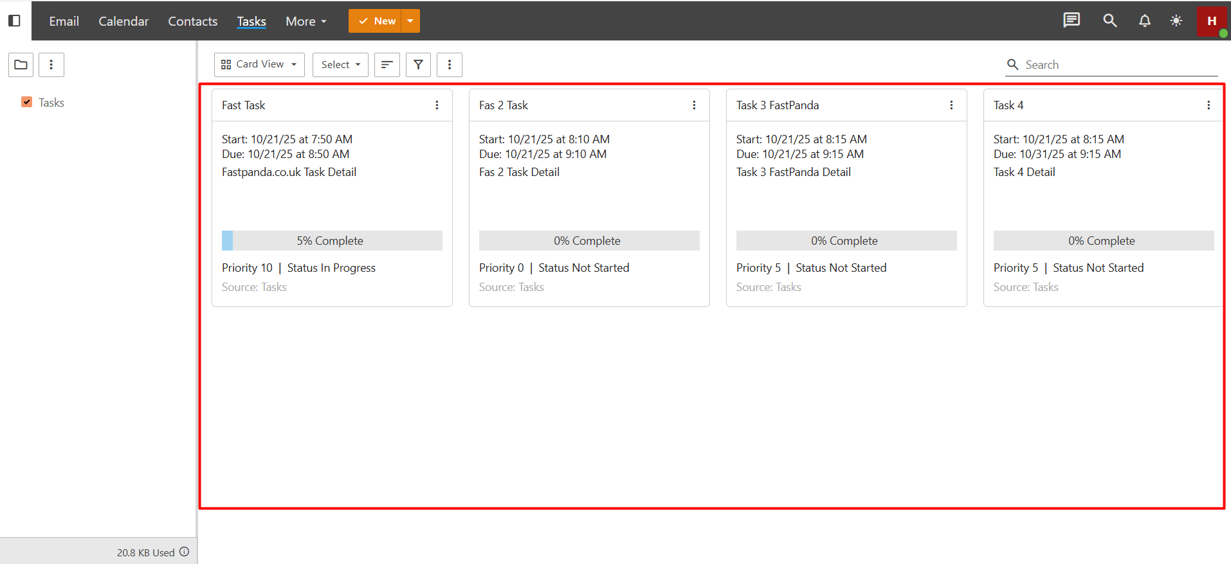Expand the Card View dropdown
1231x564 pixels.
[x=259, y=65]
